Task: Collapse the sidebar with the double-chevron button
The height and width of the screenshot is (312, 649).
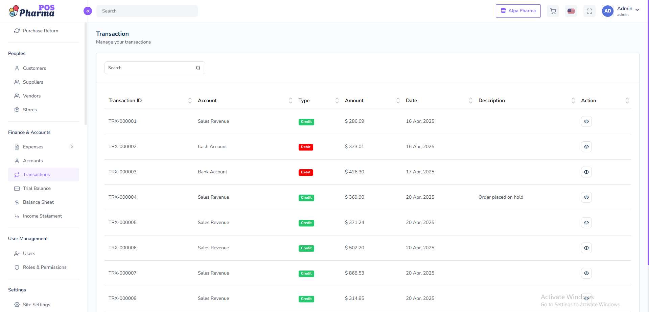Action: [x=88, y=11]
